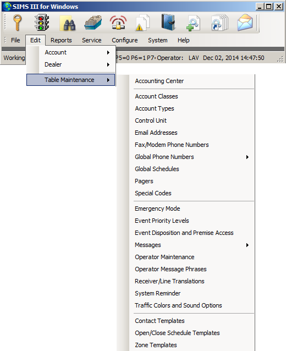Open the document with warning icon
The image size is (286, 351).
(142, 23)
